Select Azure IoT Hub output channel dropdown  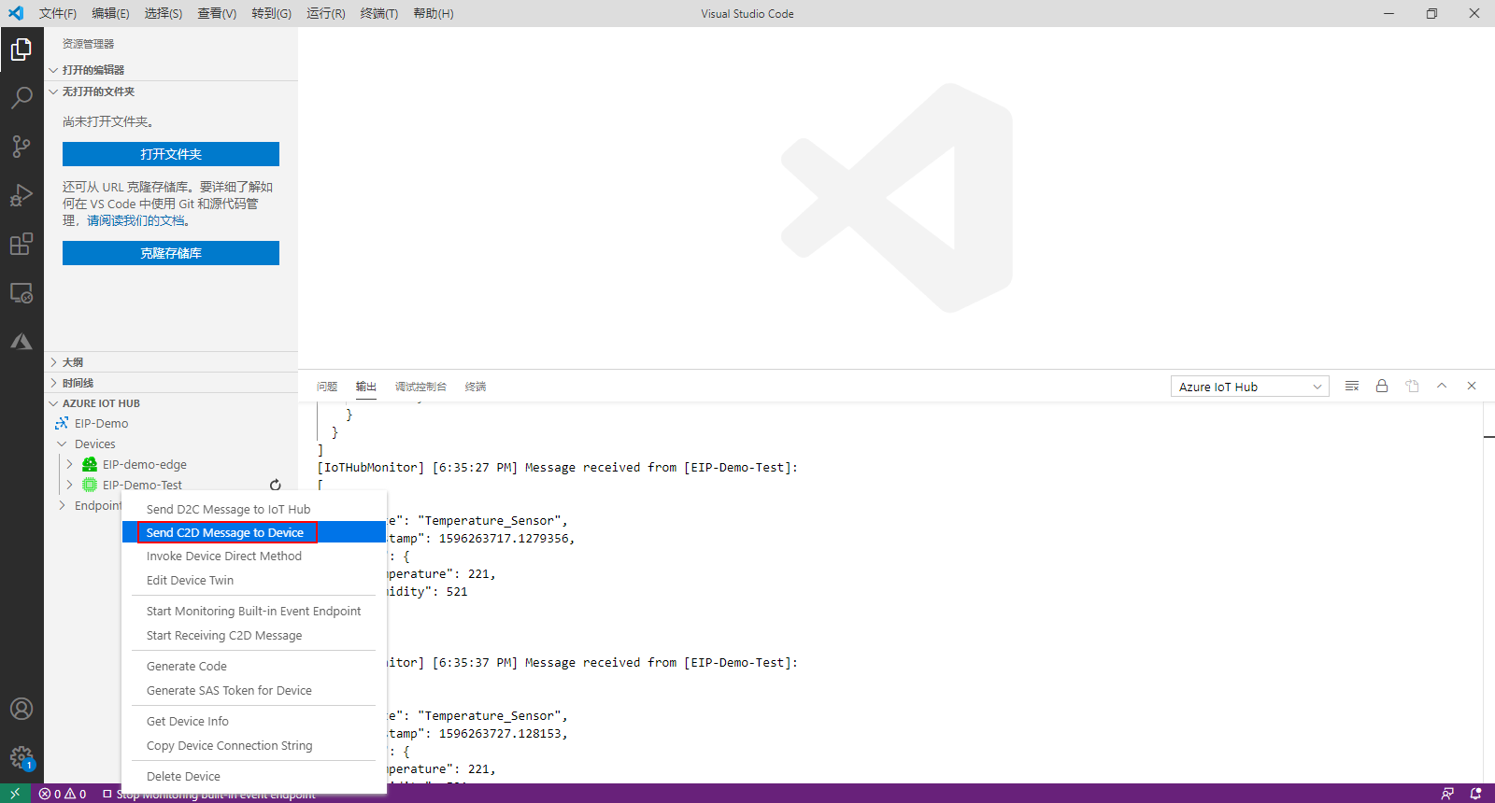pos(1250,387)
